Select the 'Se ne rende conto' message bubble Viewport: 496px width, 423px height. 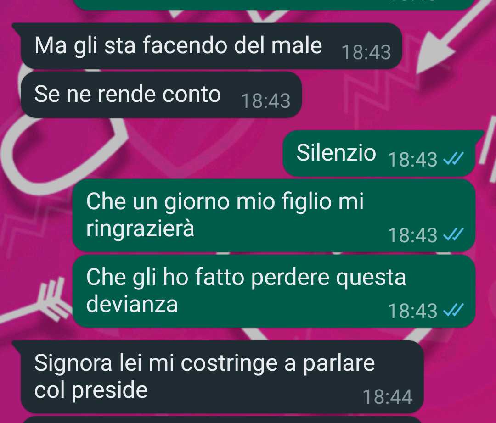[161, 95]
